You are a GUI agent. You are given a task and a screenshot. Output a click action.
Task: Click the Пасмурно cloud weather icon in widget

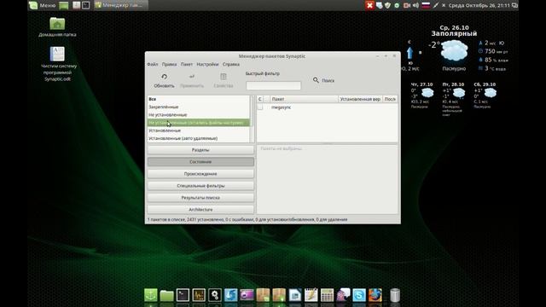(454, 51)
